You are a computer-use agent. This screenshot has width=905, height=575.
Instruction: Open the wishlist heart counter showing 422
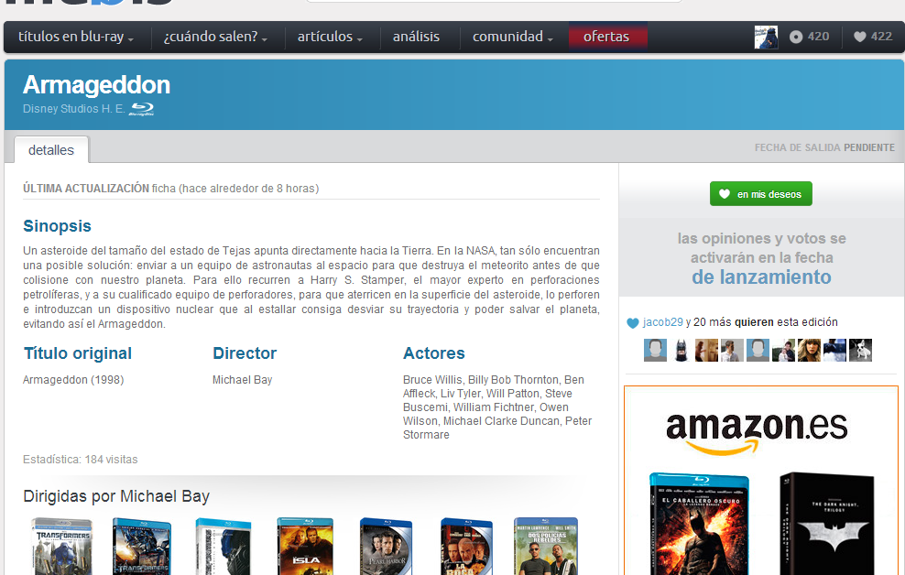(873, 37)
